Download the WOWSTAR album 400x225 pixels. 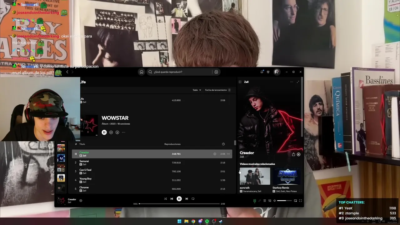click(117, 132)
